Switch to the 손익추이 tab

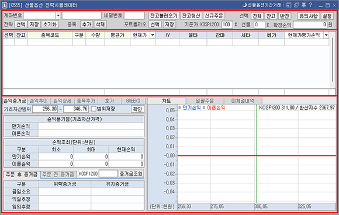[x=39, y=101]
